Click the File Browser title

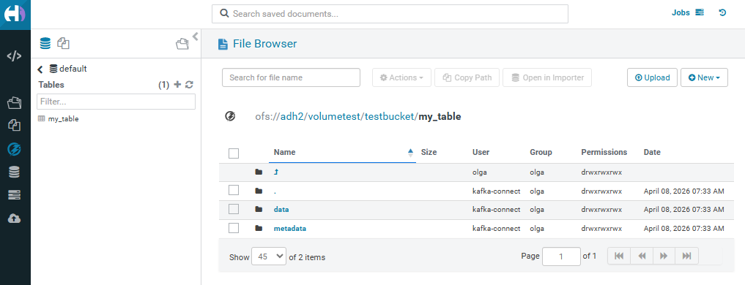pos(264,44)
